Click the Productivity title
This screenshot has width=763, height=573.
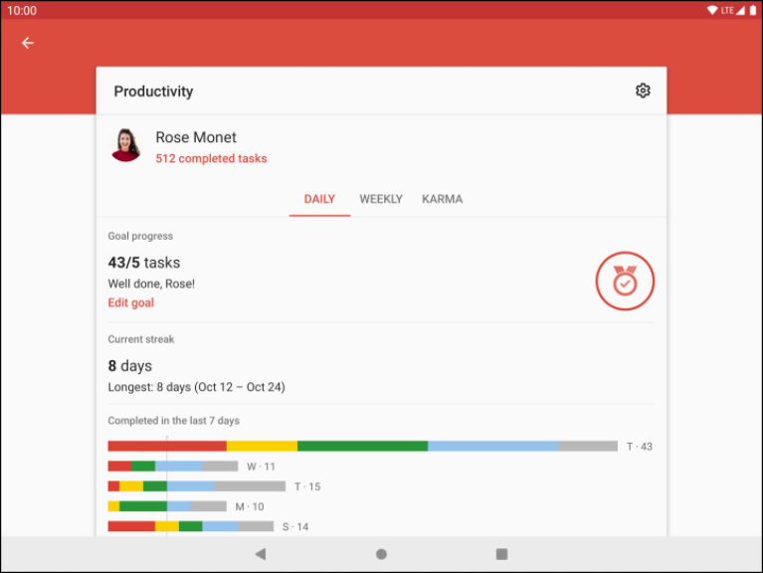154,92
